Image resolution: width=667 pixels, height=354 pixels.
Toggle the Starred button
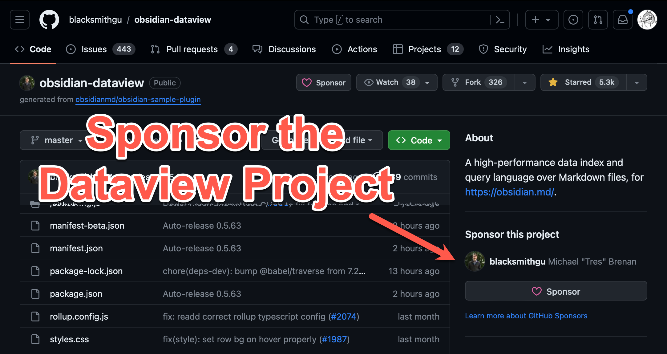(x=584, y=82)
